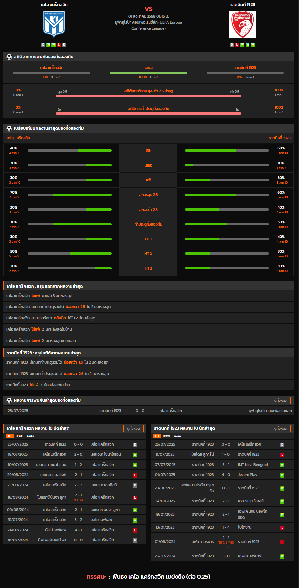Click the HT X comparison label

click(149, 254)
